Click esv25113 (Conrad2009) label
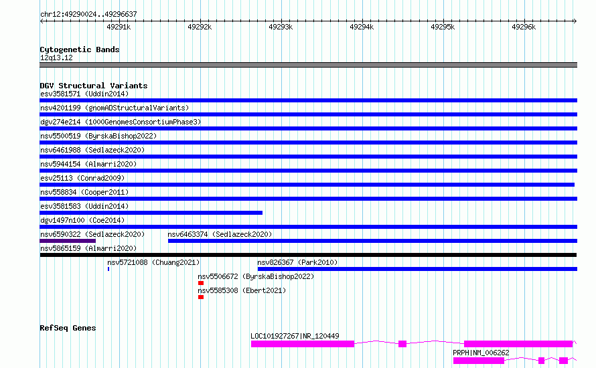Viewport: 596px width, 368px height. coord(82,178)
